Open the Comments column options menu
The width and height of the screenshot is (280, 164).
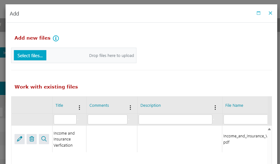click(x=130, y=107)
